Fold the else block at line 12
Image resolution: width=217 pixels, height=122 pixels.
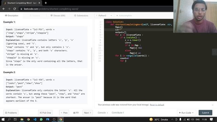102,50
